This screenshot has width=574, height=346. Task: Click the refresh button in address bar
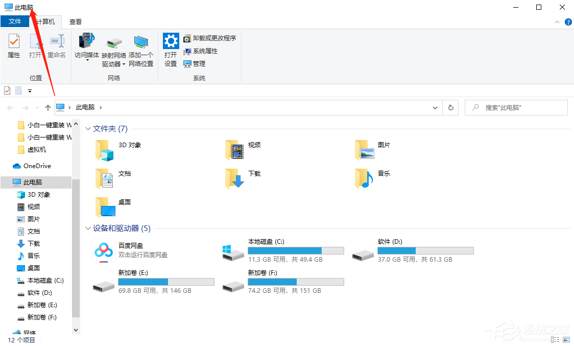(450, 107)
